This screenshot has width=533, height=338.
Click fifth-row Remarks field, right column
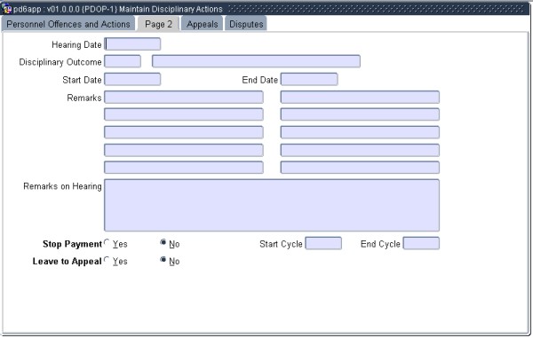coord(360,168)
